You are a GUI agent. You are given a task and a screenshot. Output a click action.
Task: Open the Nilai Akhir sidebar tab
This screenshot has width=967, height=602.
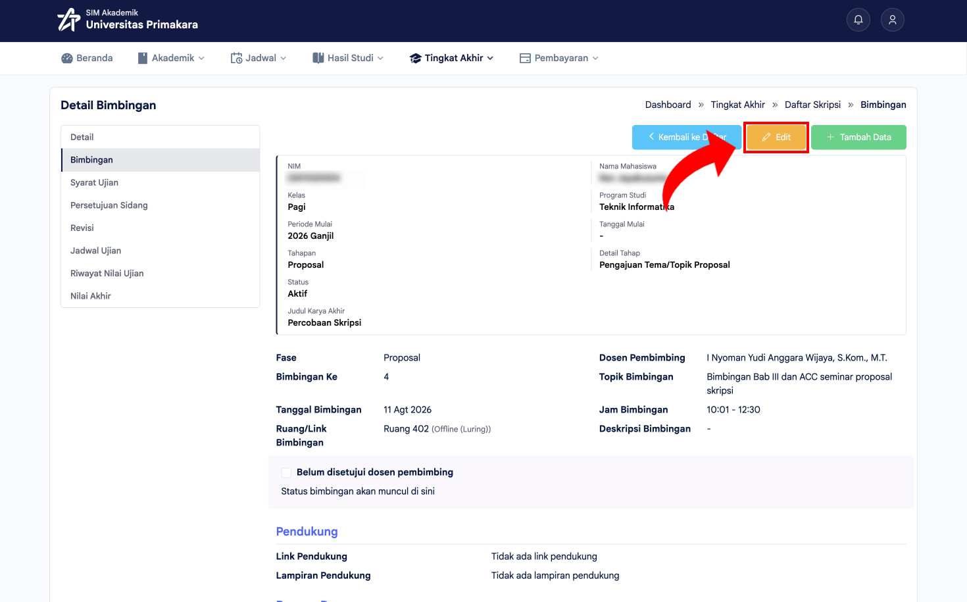pyautogui.click(x=161, y=296)
